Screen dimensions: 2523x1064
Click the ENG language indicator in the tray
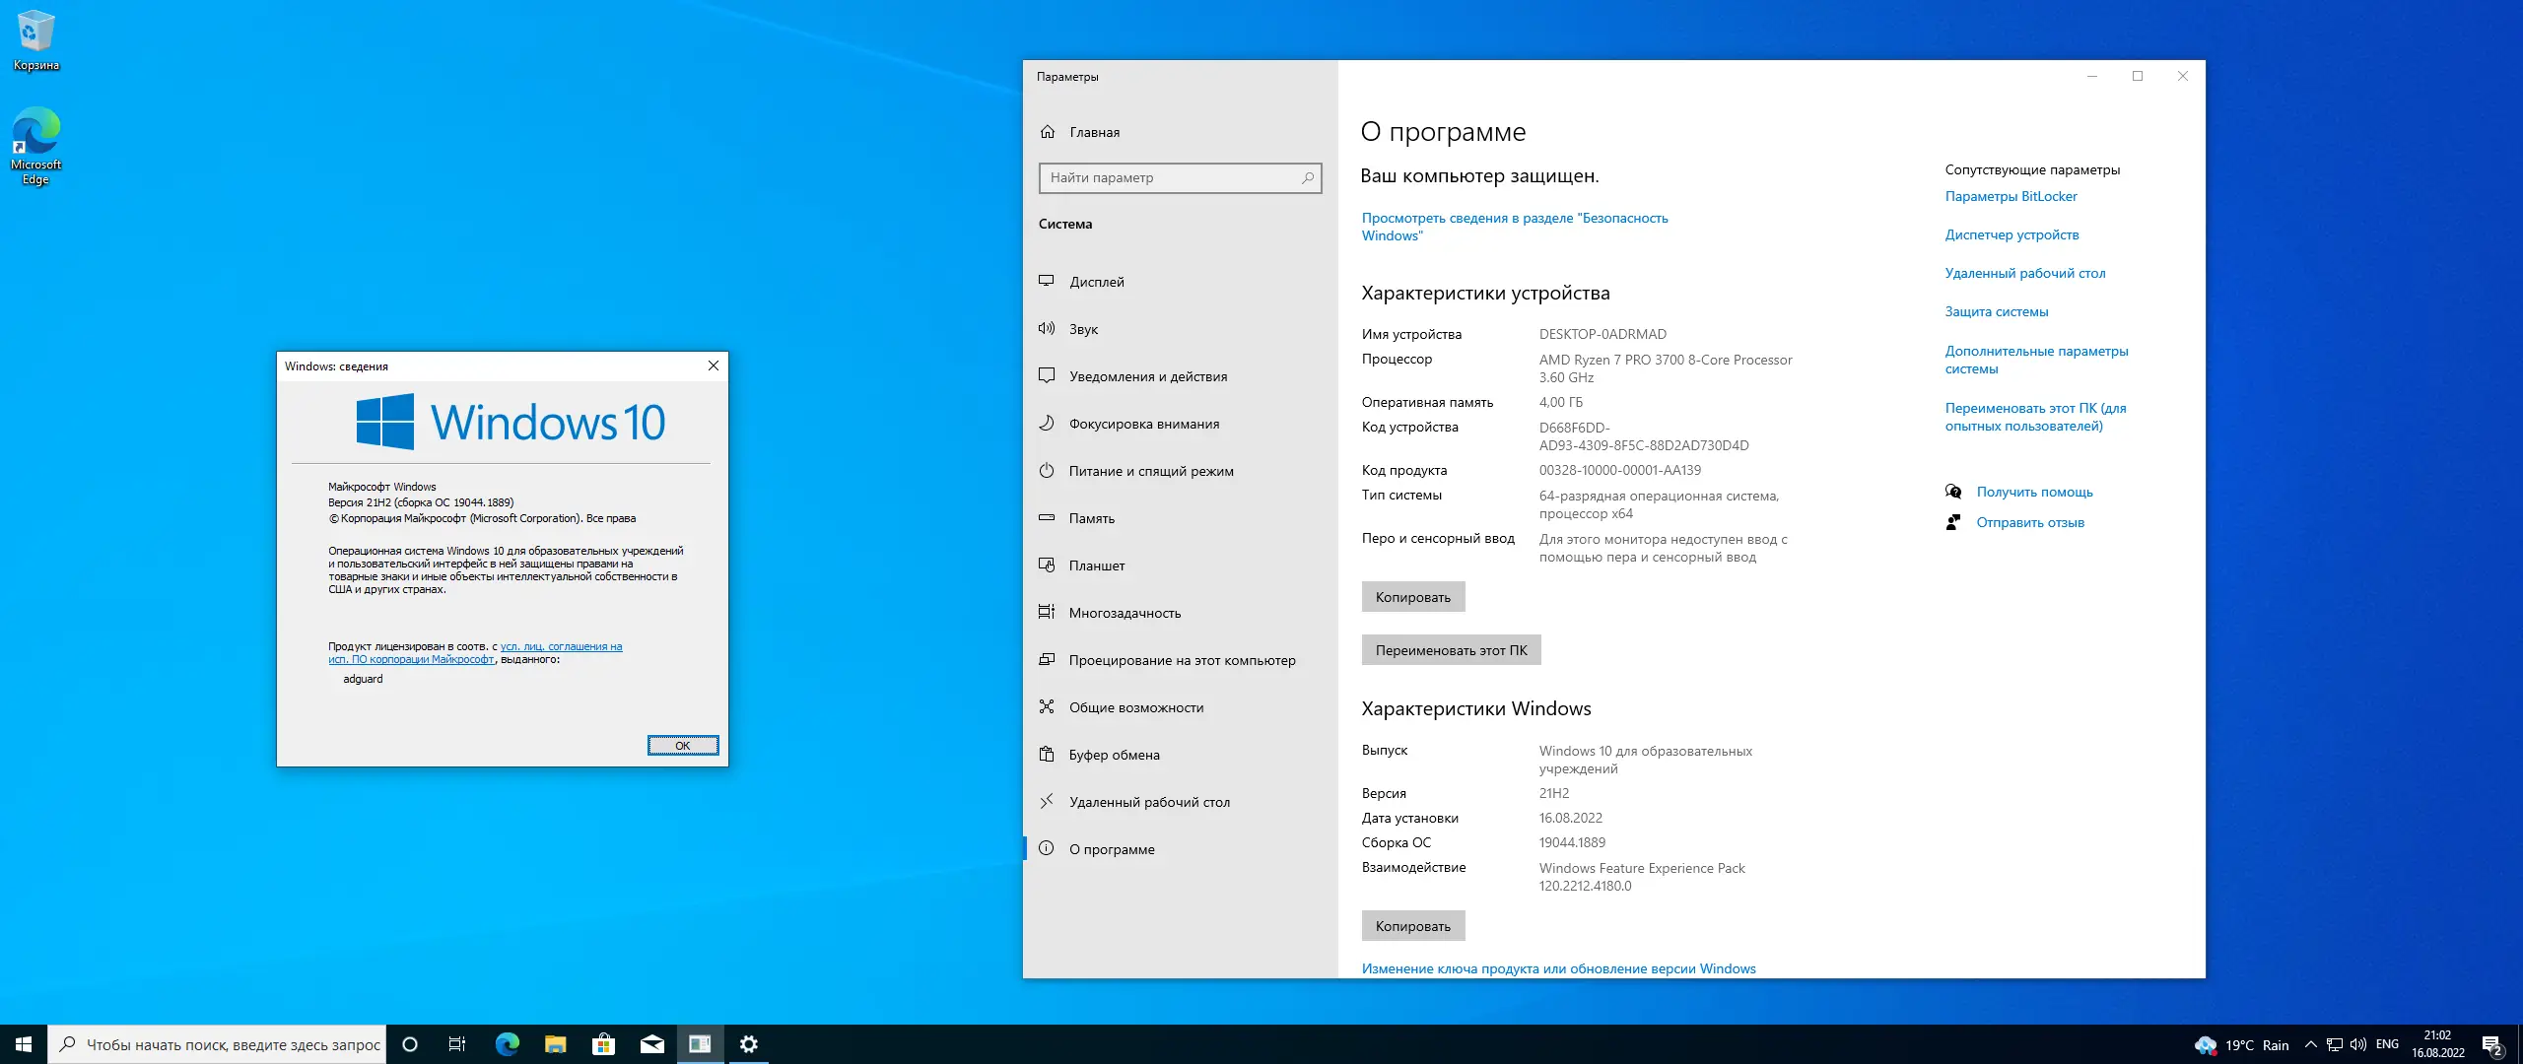pyautogui.click(x=2388, y=1044)
